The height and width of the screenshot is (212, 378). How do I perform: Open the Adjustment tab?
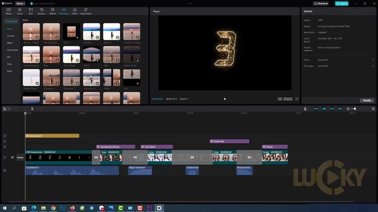click(86, 11)
